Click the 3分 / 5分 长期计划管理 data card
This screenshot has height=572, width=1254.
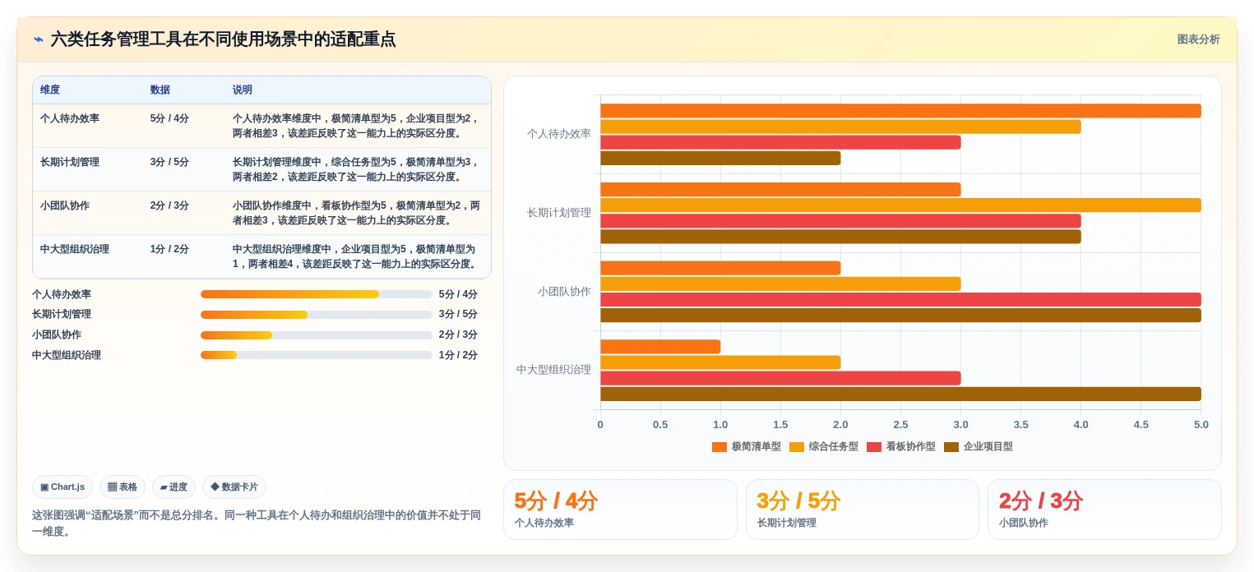click(x=863, y=510)
